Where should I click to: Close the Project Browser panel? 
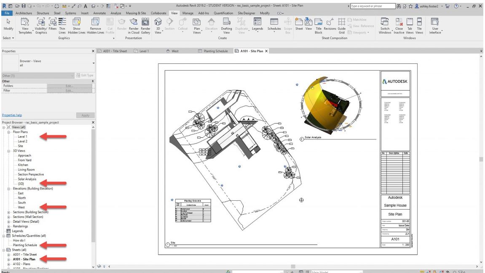tap(93, 123)
